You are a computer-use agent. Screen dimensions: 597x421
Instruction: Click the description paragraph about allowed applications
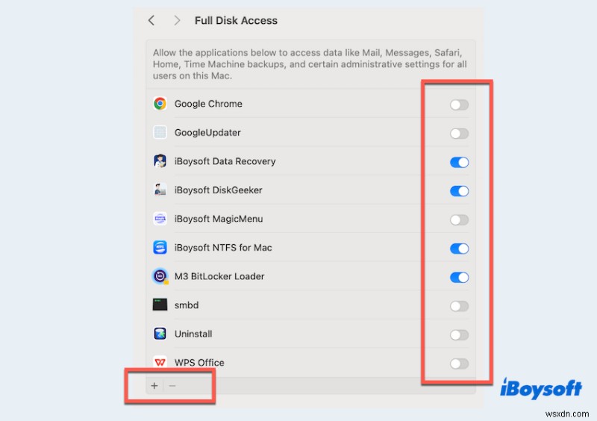coord(310,64)
